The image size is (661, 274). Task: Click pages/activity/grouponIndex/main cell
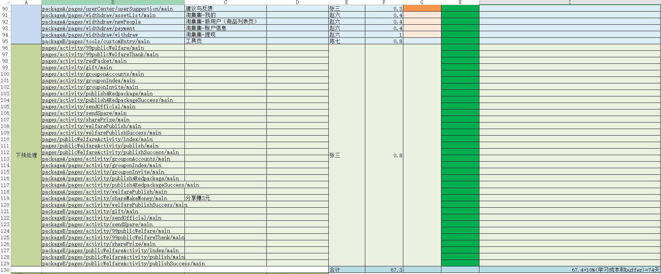point(113,80)
